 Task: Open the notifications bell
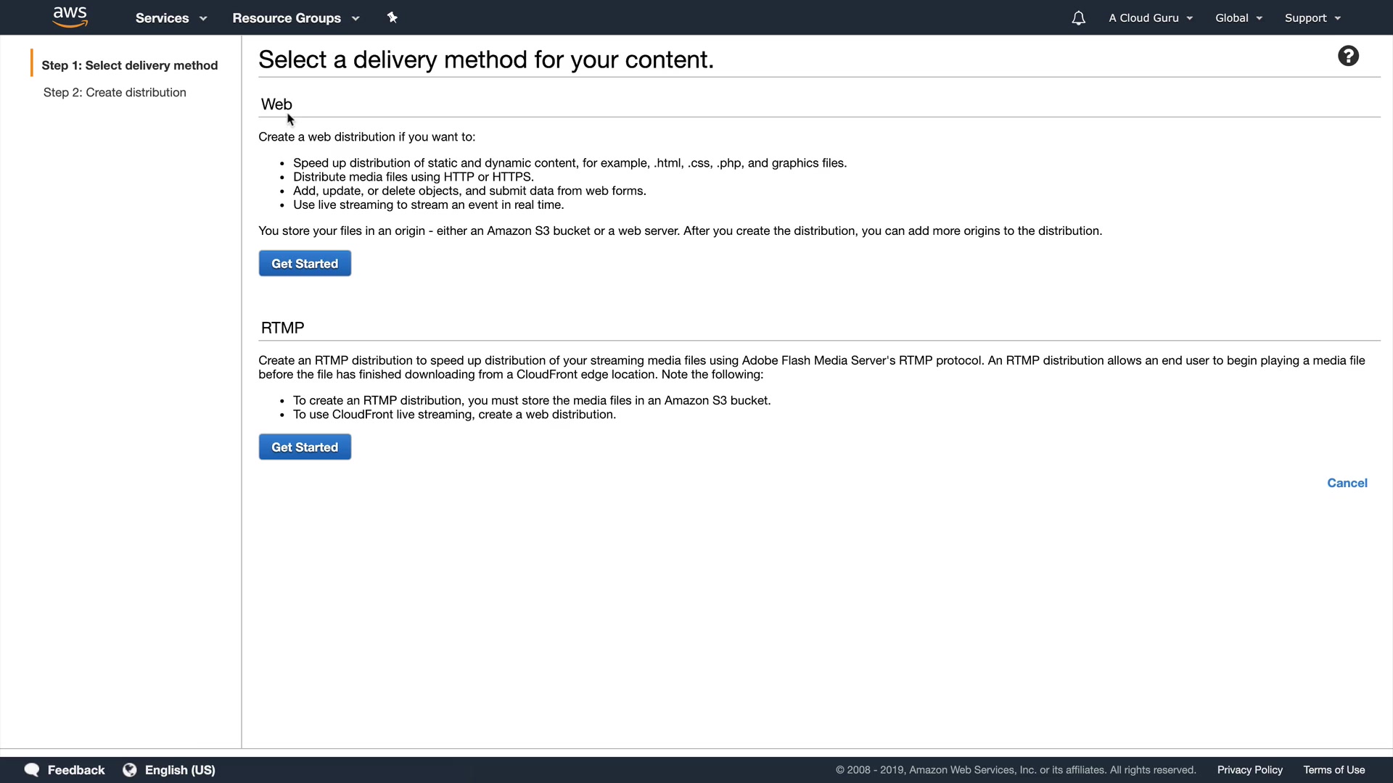[1079, 18]
